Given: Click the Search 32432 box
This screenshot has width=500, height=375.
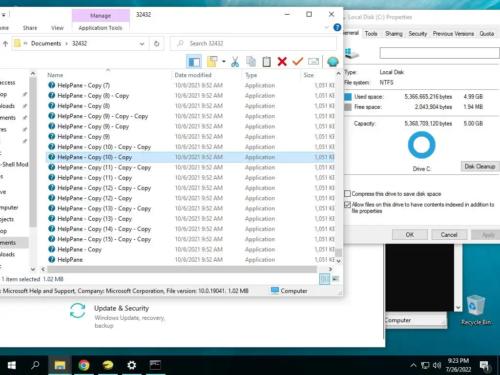Looking at the screenshot, I should click(x=253, y=43).
